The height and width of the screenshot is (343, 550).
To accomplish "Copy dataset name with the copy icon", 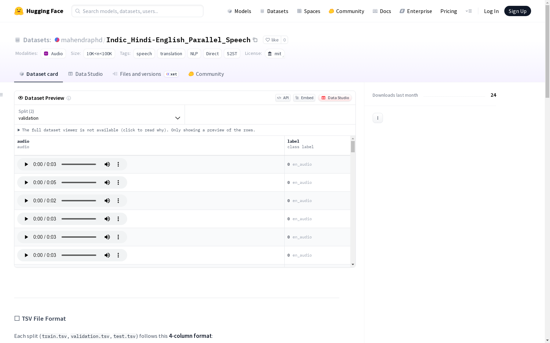I will point(255,40).
